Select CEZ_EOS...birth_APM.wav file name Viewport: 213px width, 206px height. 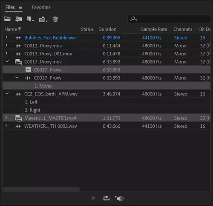(51, 94)
